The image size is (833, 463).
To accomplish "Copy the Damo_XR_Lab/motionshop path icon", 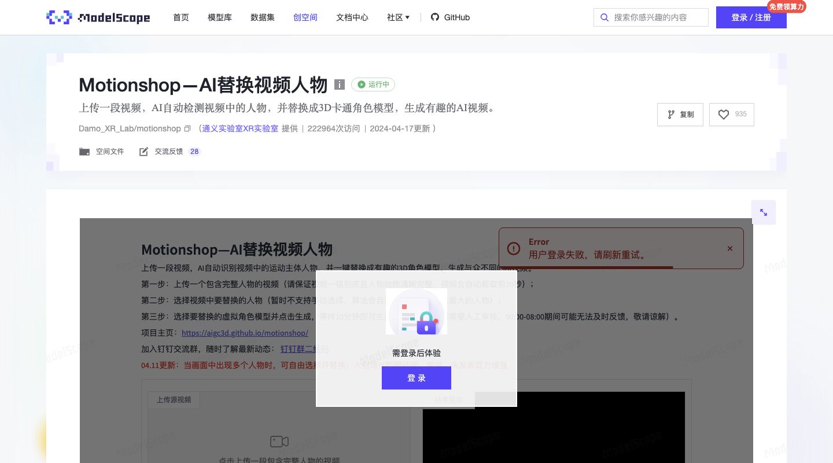I will [x=187, y=128].
